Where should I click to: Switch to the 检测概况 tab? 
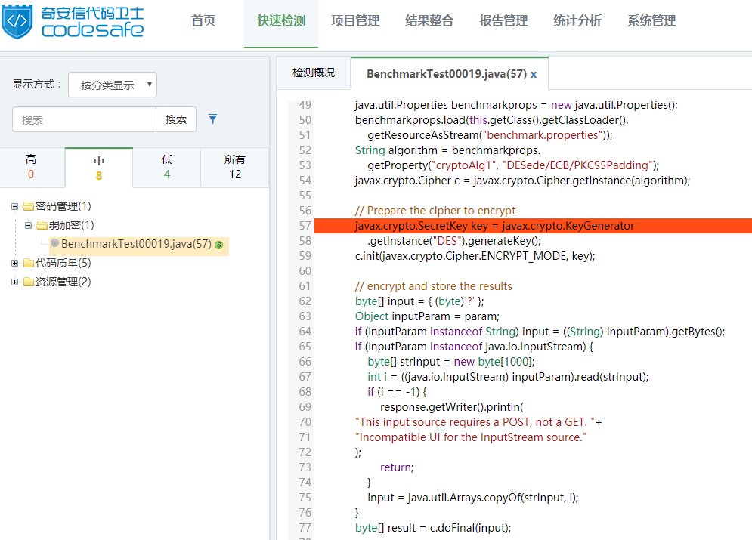click(314, 73)
